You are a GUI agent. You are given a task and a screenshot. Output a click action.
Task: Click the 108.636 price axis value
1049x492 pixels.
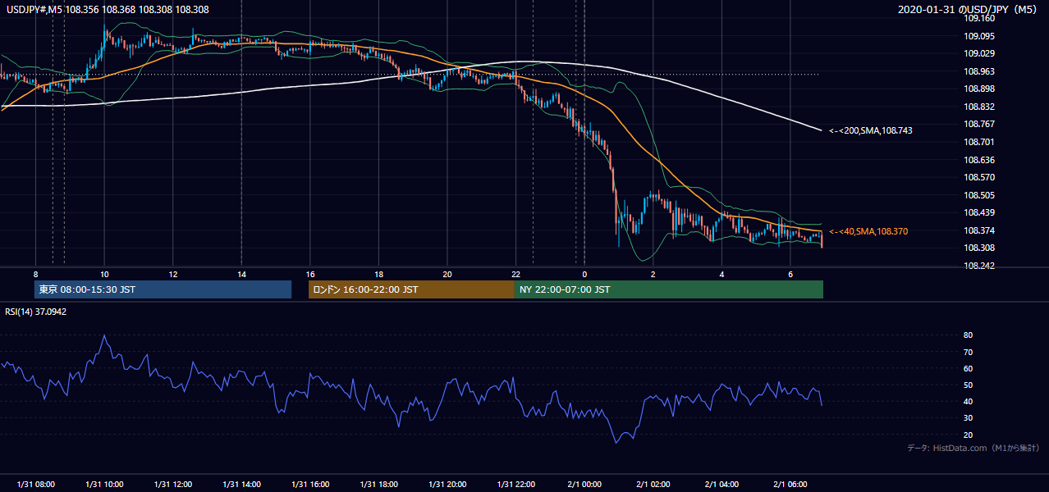[978, 161]
